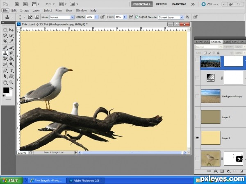246x184 pixels.
Task: Launch Bridge from the application bar
Action: pos(17,4)
